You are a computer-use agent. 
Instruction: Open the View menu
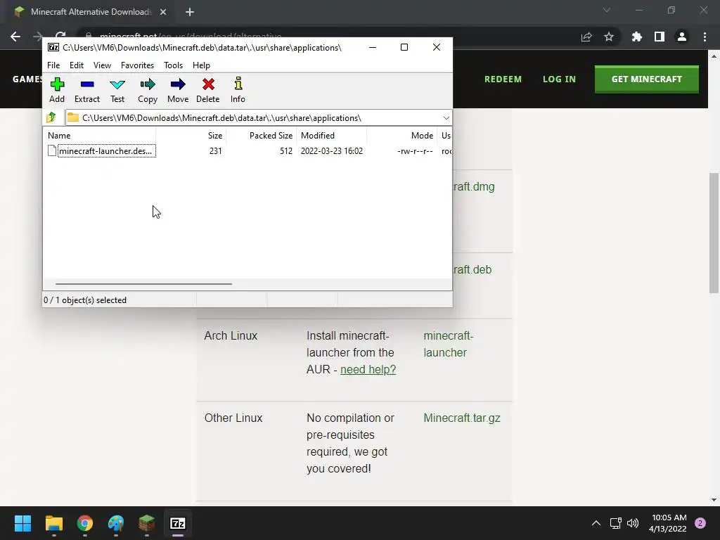pos(102,65)
